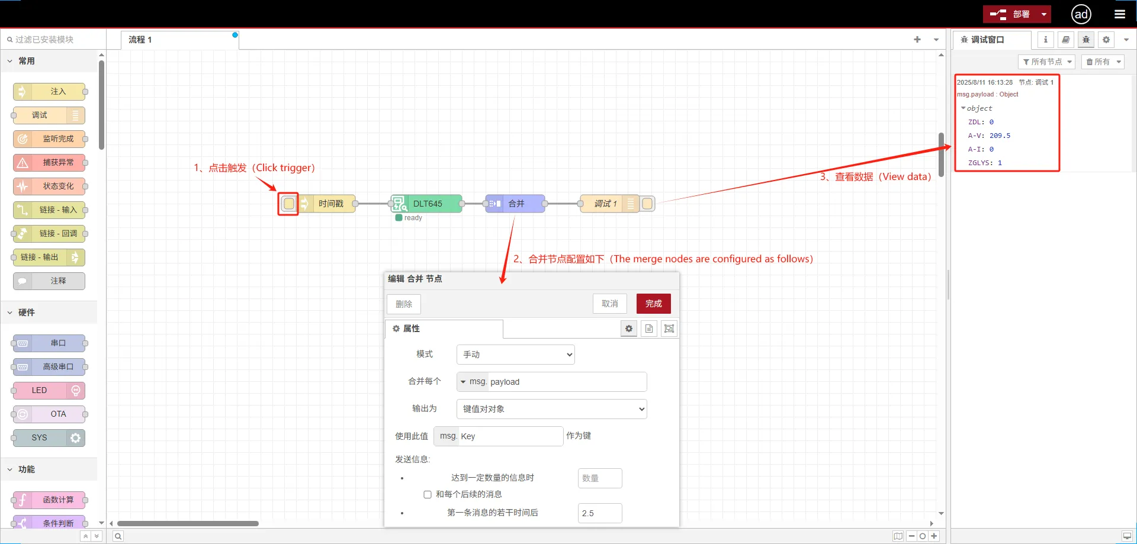Collapse the 常用 palette category

click(x=10, y=61)
